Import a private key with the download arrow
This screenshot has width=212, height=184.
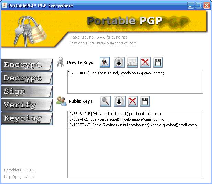119,63
